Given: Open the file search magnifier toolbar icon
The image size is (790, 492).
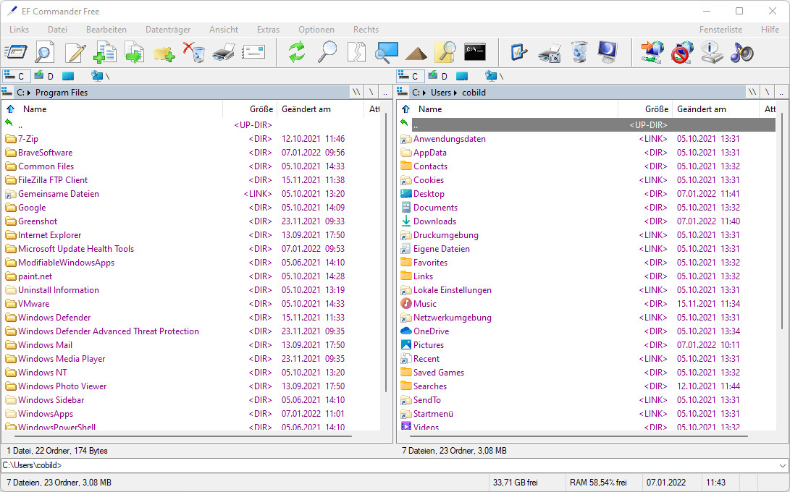Looking at the screenshot, I should tap(327, 52).
